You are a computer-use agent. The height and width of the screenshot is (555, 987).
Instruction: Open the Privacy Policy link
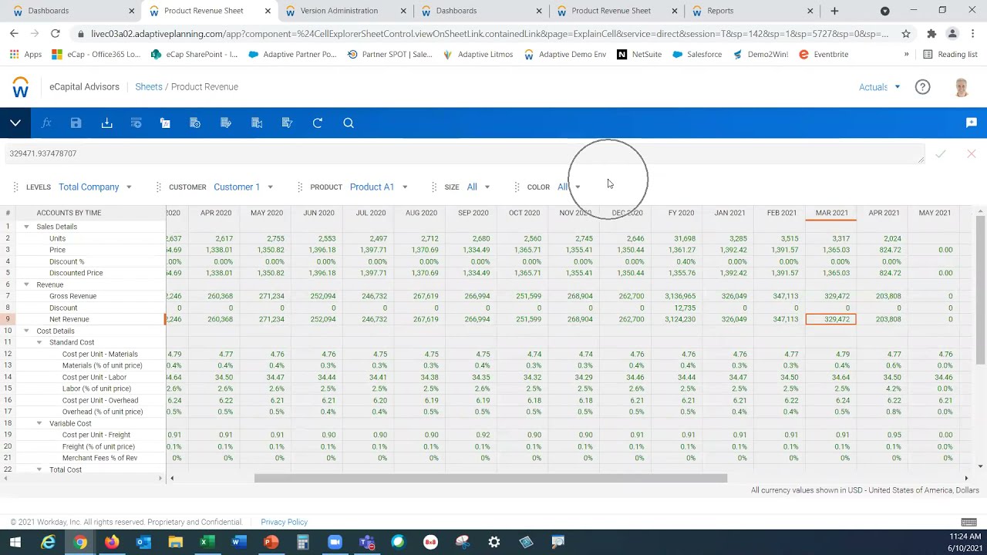tap(284, 522)
